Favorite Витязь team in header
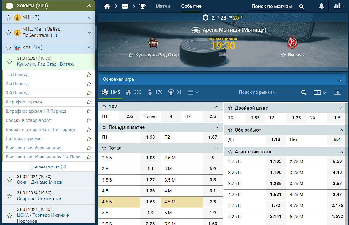 coord(283,55)
